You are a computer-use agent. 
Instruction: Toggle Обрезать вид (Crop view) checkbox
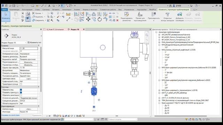[x=21, y=90]
